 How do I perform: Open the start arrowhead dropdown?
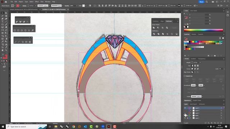(197, 85)
